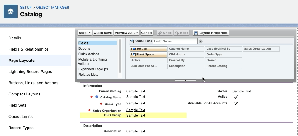Click into the Quick Find Field Name input
298x136 pixels.
(175, 41)
